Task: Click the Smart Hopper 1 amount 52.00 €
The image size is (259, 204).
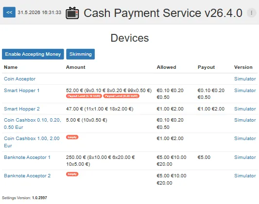Action: click(109, 91)
